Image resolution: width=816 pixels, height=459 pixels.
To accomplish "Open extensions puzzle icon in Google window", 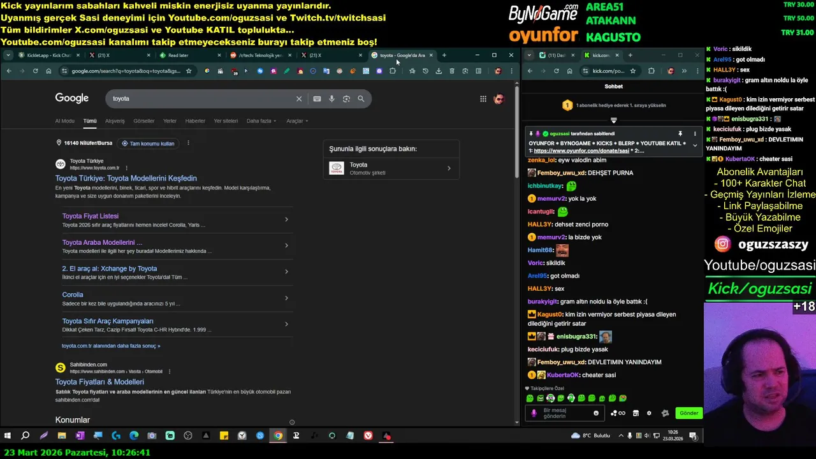I will [393, 71].
